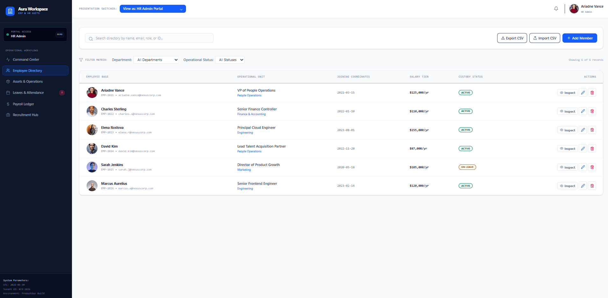608x298 pixels.
Task: Click the DEMO tag in portal access
Action: click(60, 34)
